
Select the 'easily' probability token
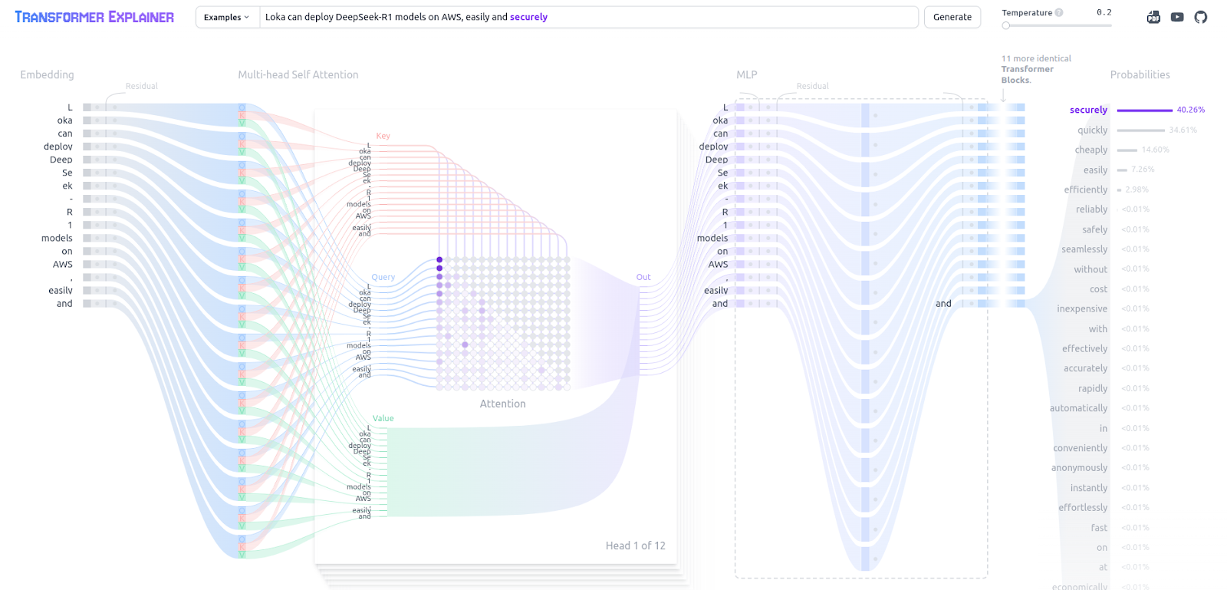1096,170
